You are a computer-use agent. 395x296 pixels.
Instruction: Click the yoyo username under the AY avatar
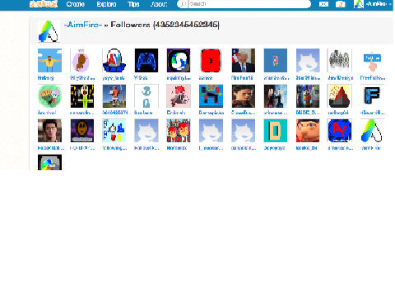click(x=114, y=78)
